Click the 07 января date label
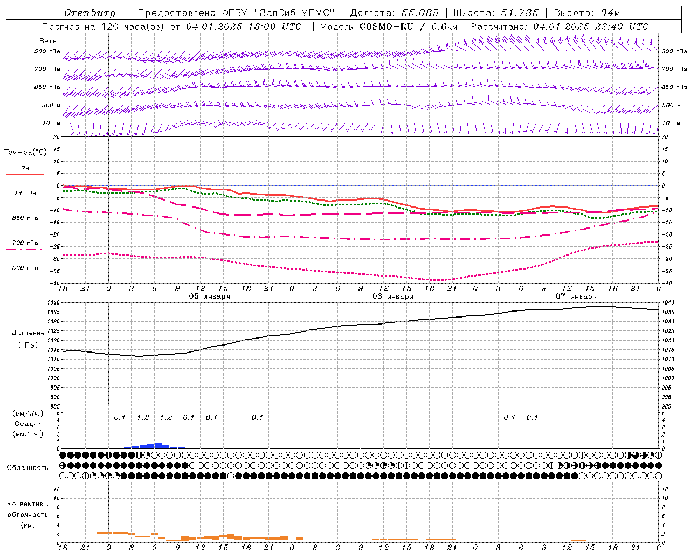The image size is (690, 552). 576,296
